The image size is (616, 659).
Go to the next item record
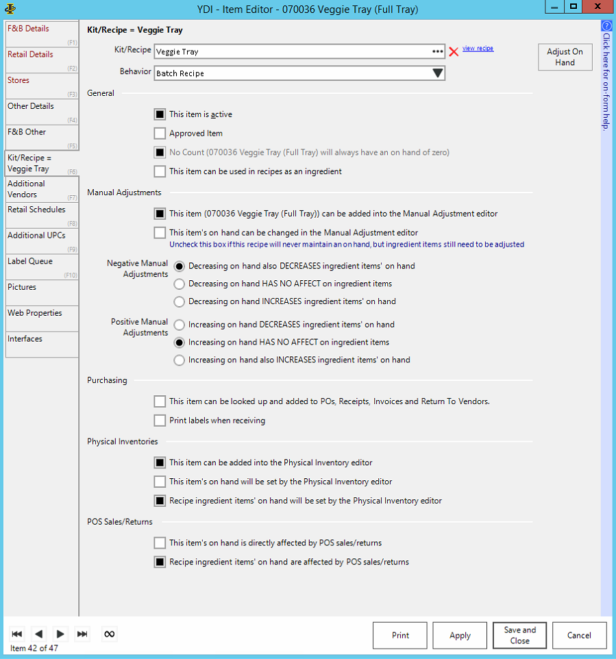tap(60, 634)
